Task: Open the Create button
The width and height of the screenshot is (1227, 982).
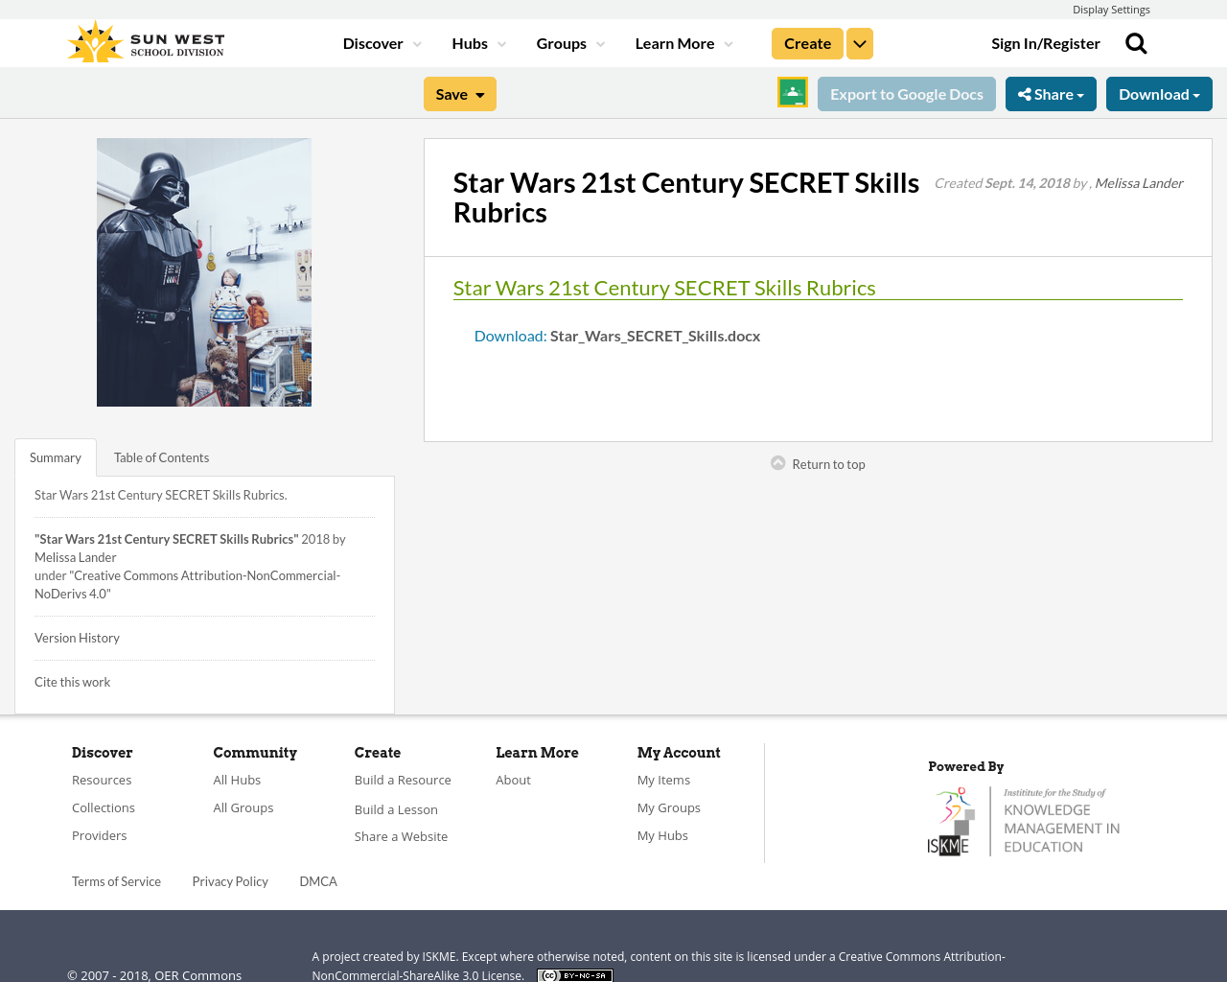Action: [x=806, y=42]
